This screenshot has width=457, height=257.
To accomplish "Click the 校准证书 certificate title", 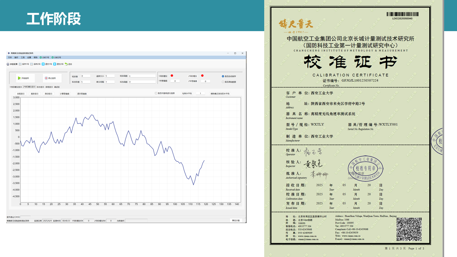I will 350,62.
